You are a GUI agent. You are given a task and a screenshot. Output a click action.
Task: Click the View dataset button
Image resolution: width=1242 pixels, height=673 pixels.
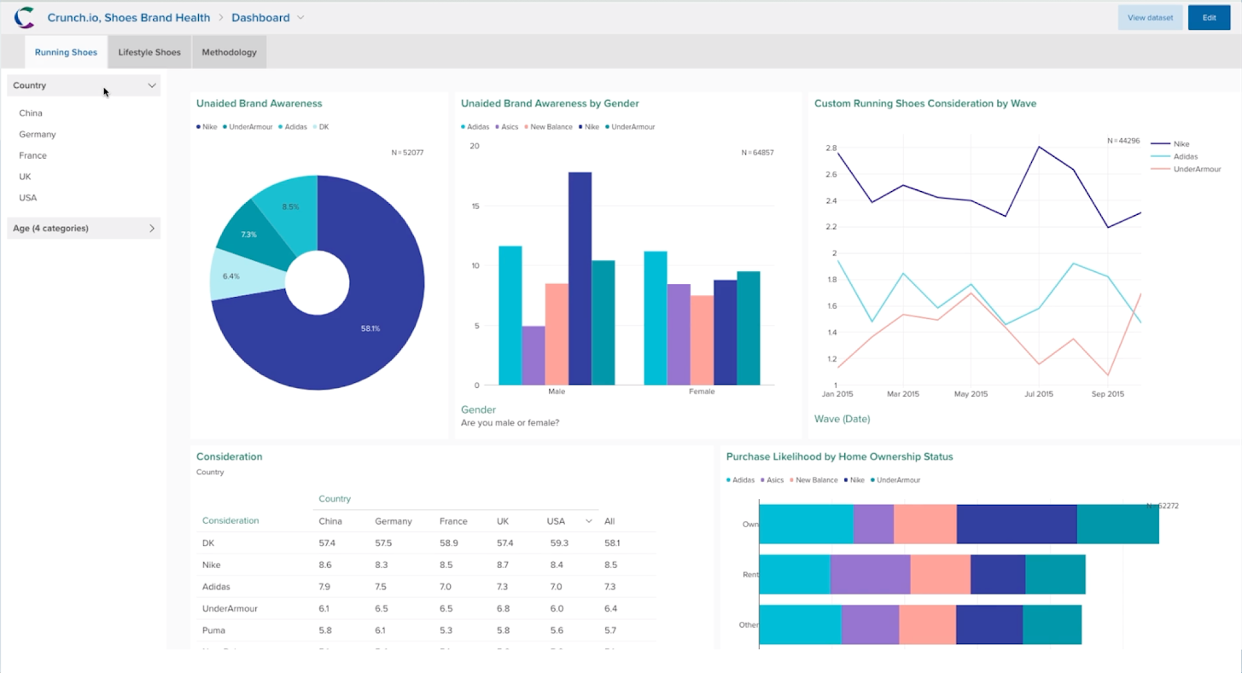[x=1150, y=17]
